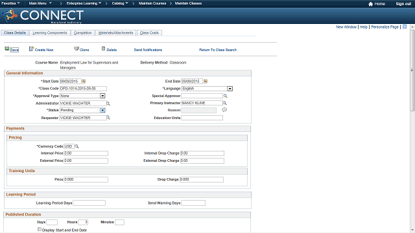
Task: Open the Class Costs tab
Action: 149,33
